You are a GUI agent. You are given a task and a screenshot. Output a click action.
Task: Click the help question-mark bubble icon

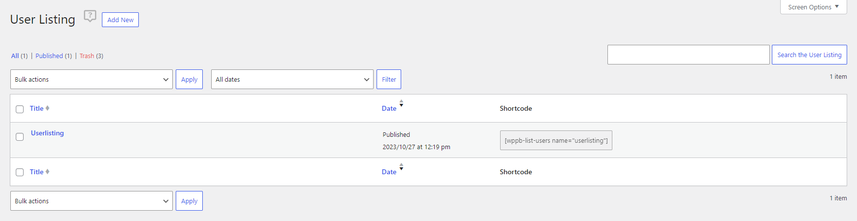90,16
